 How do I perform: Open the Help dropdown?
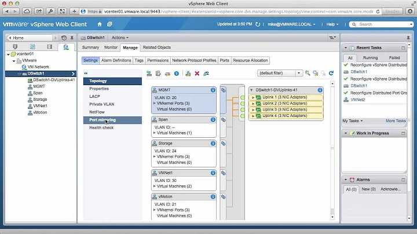click(332, 24)
